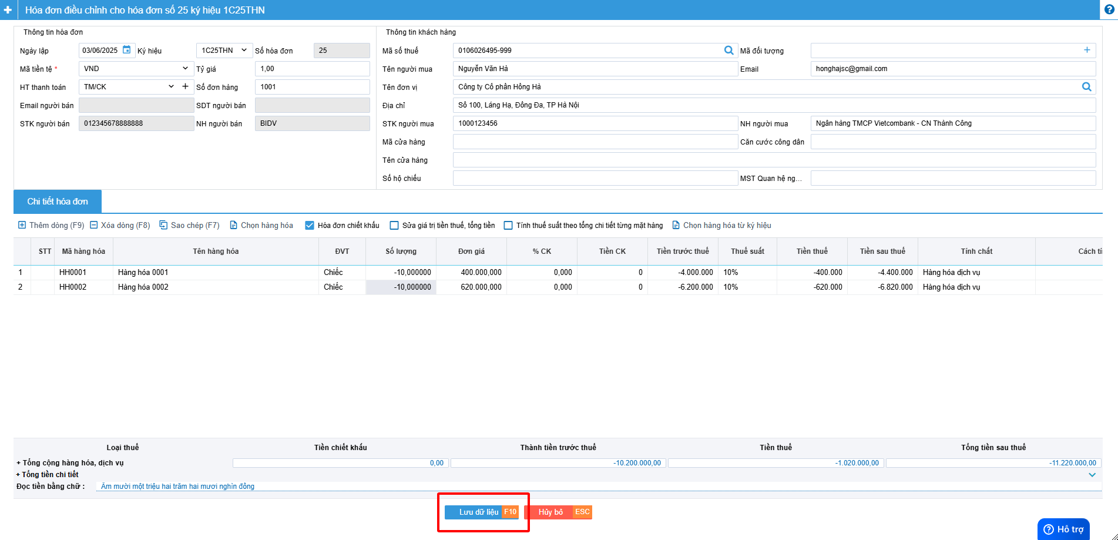Screen dimensions: 1118x540
Task: Enable Sửa giá trị tiền thuế, tổng tiền
Action: (394, 225)
